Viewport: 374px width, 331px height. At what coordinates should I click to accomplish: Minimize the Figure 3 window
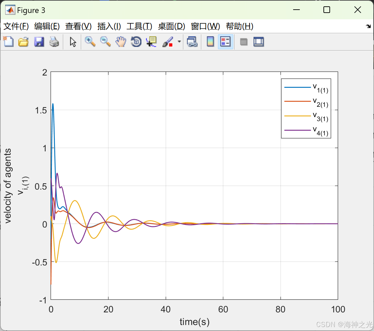click(296, 10)
